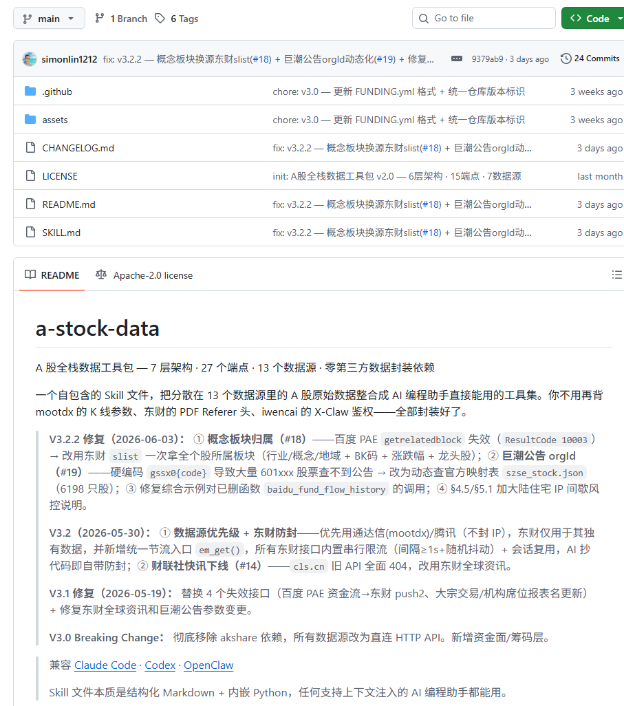The width and height of the screenshot is (624, 706).
Task: Open the #18 link in the README.md row
Action: click(x=431, y=204)
